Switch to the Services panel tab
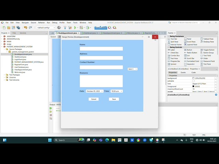Screen dimensions: 219x164 click(x=23, y=33)
